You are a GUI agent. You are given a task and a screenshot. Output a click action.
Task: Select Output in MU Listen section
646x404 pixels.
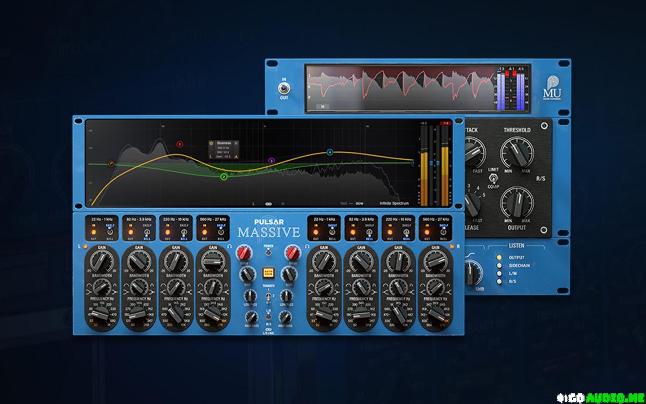click(499, 258)
